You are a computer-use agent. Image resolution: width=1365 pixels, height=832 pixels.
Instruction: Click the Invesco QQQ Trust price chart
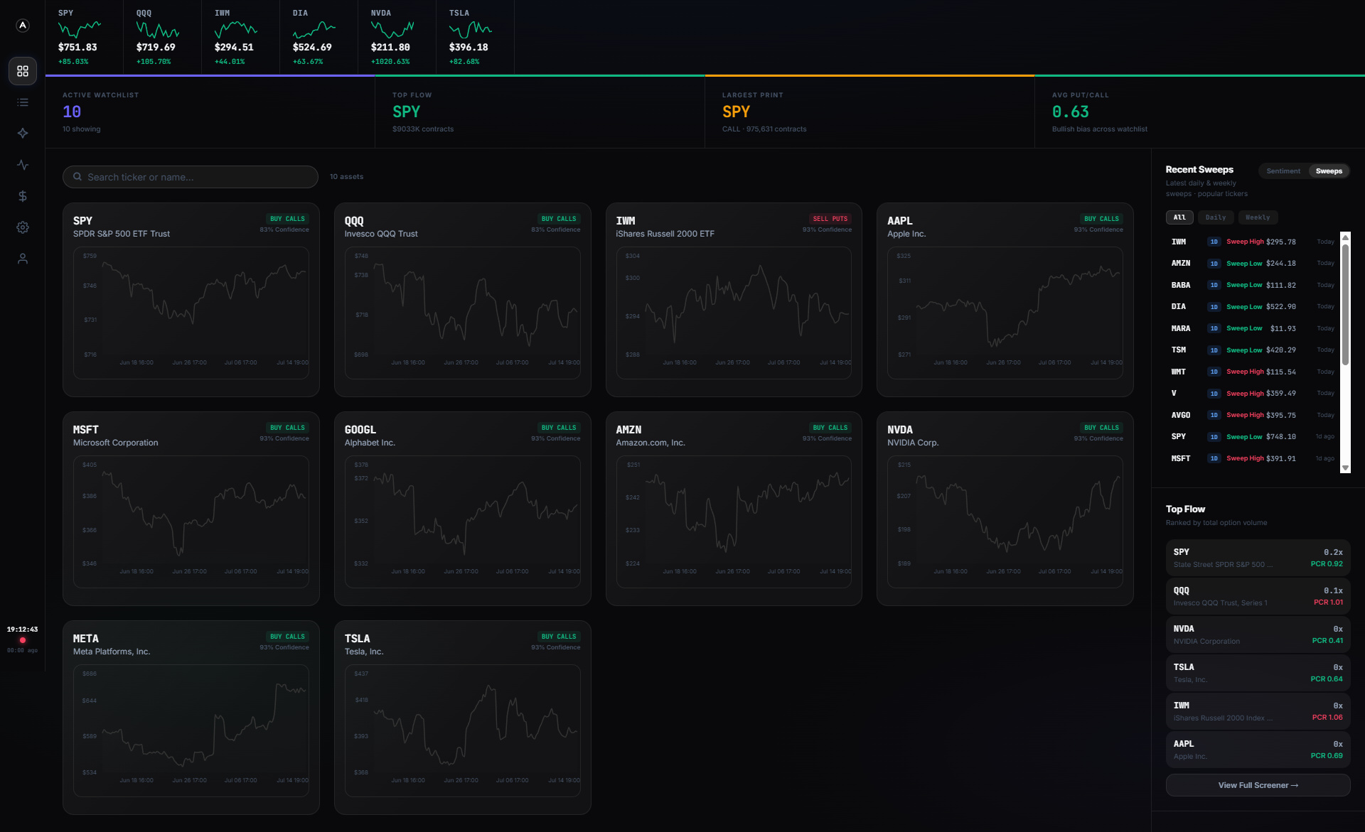pos(463,313)
